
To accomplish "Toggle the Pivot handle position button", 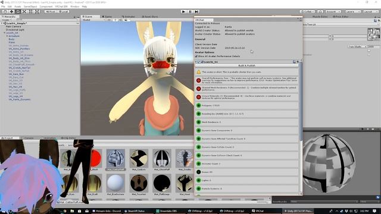I will [x=51, y=12].
